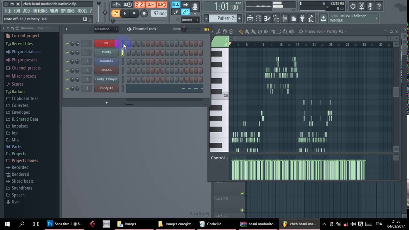Open the plugin picker plug icon
The height and width of the screenshot is (230, 409).
pyautogui.click(x=302, y=19)
